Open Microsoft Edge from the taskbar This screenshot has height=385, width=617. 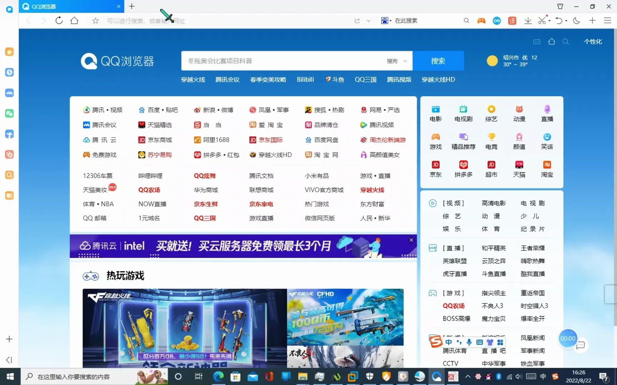pos(218,376)
